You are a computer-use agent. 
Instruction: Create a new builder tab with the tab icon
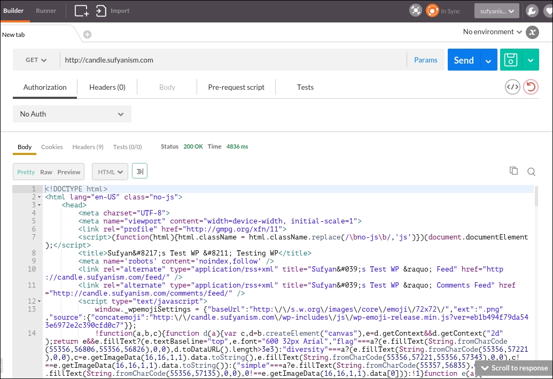81,10
